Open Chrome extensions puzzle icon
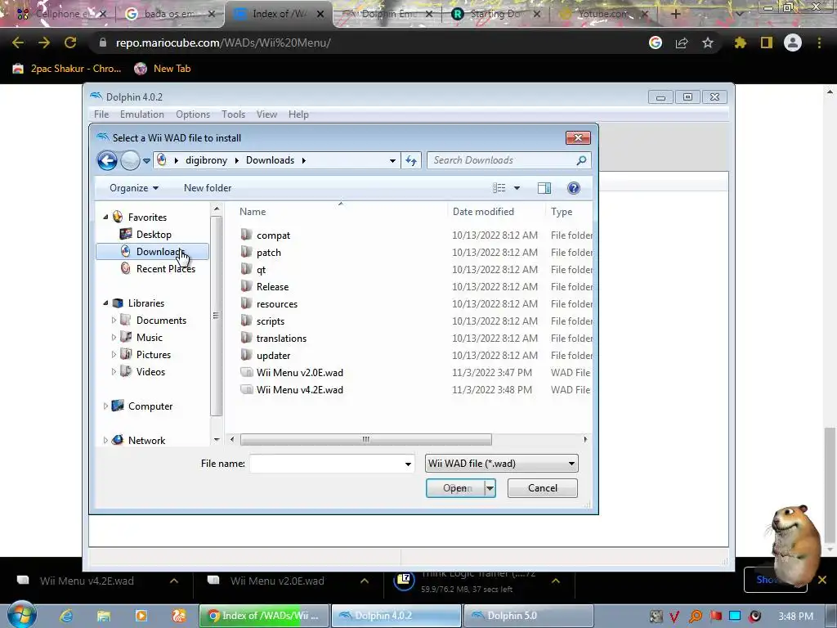The height and width of the screenshot is (628, 837). pos(740,43)
